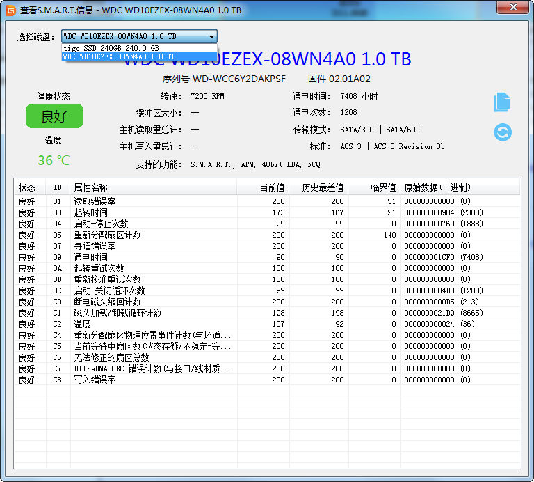Select the 起转时间 attribute row
The image size is (534, 482).
click(267, 212)
